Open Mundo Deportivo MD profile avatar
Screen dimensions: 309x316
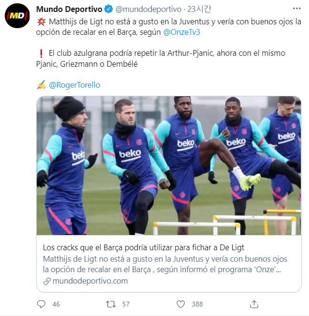pos(17,16)
